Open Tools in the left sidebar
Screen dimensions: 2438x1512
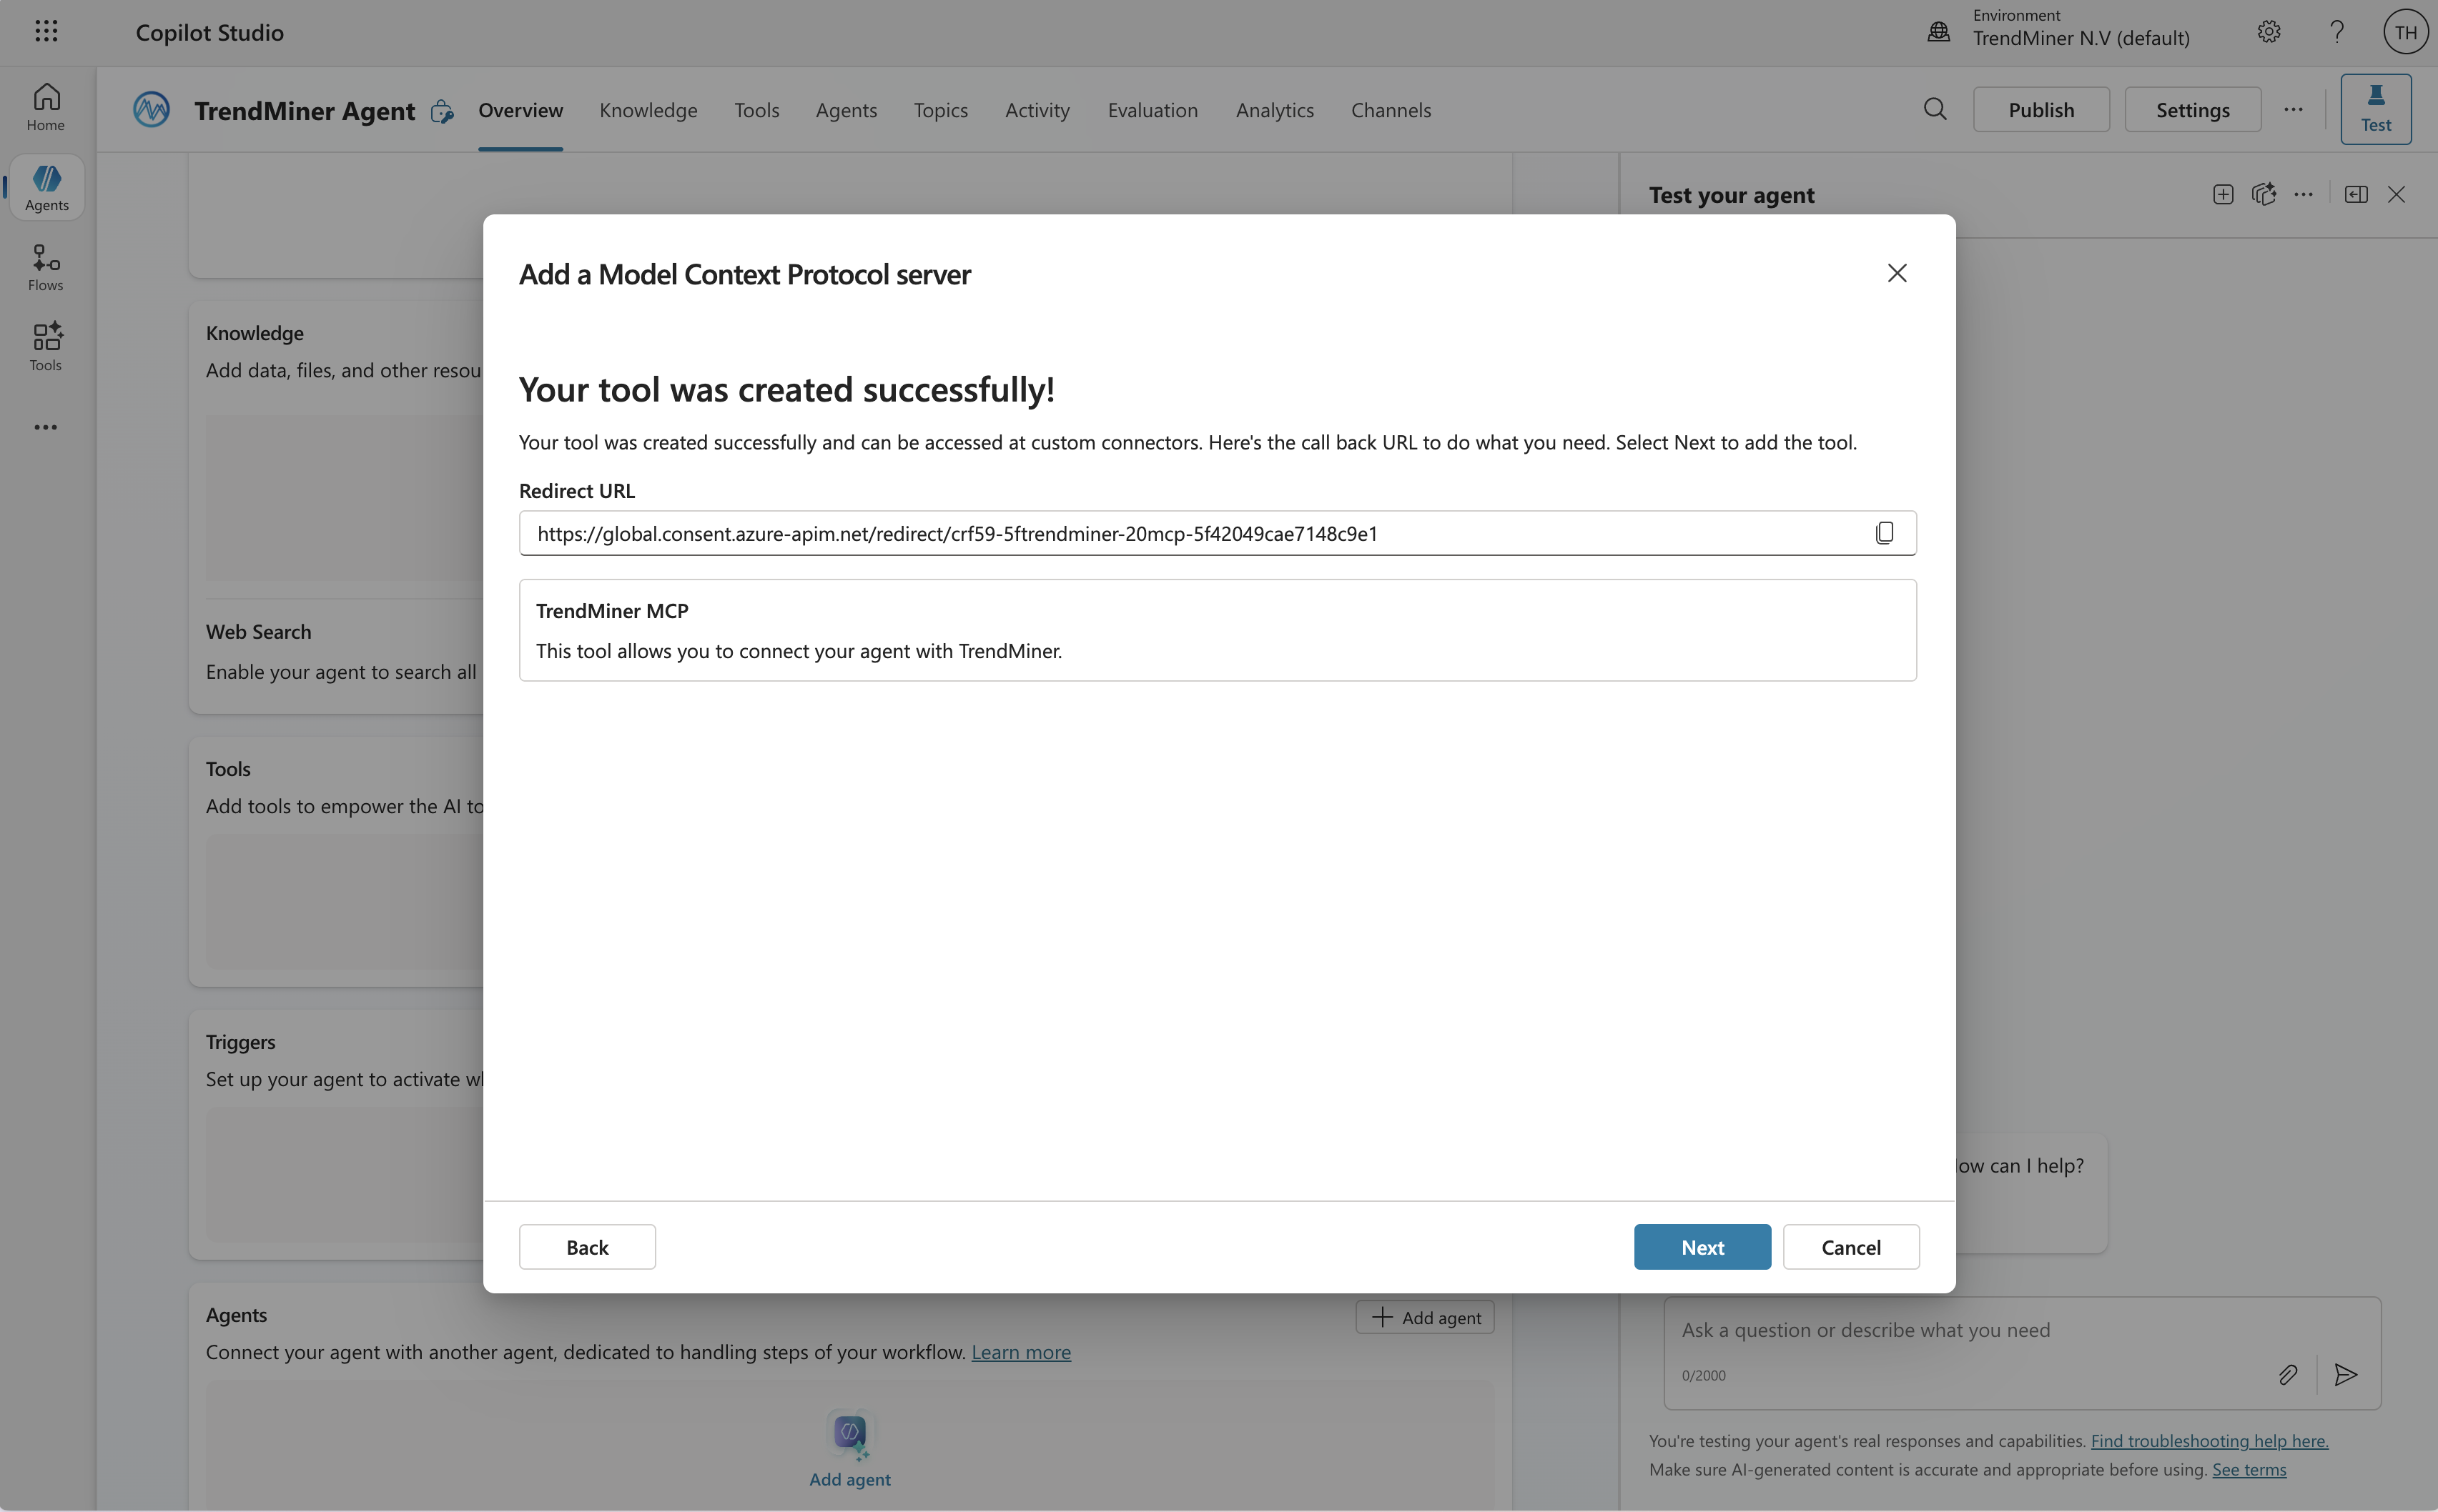coord(46,347)
